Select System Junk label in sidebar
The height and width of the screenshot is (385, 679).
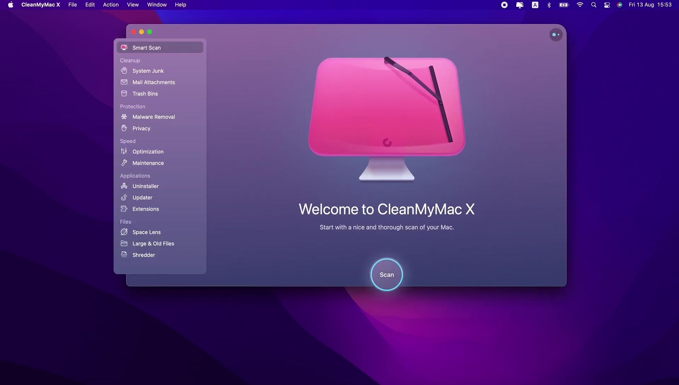148,71
